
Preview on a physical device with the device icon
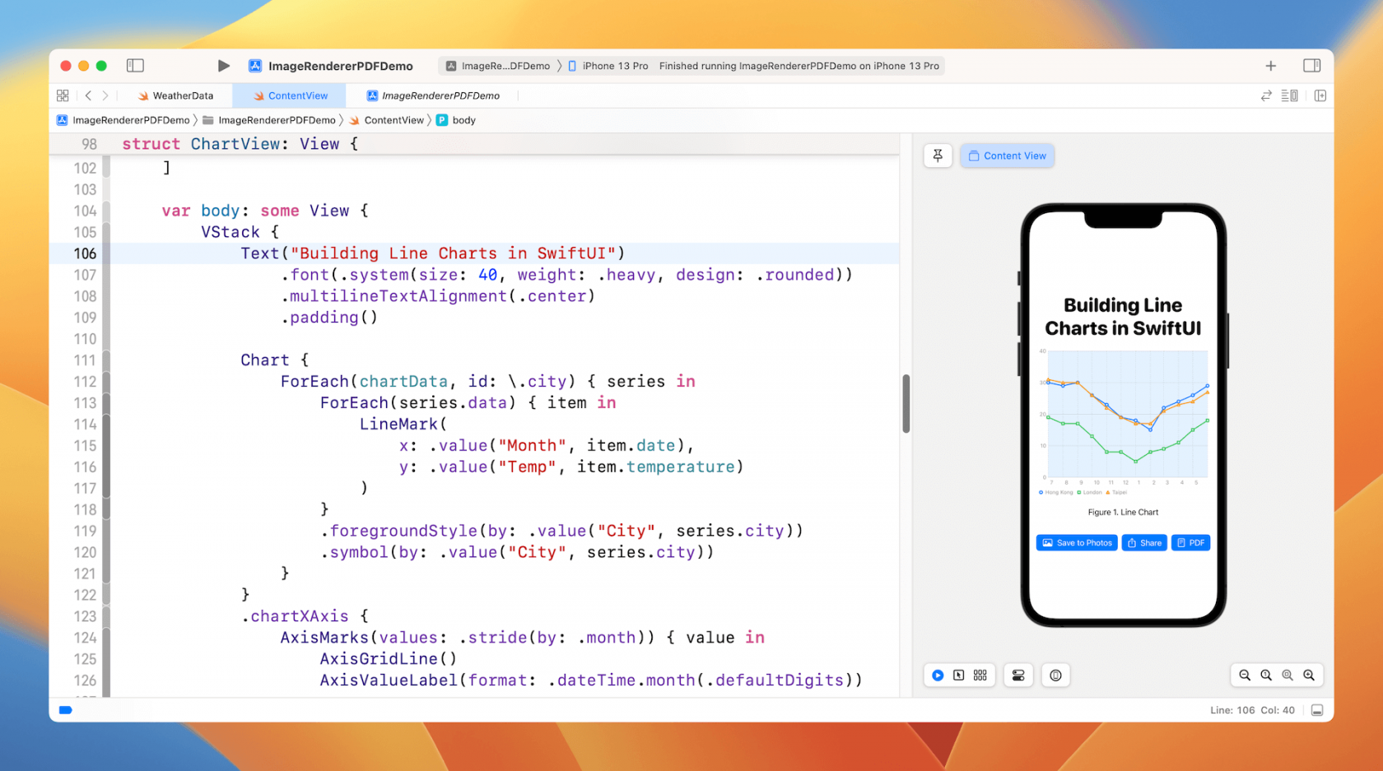[x=1056, y=675]
